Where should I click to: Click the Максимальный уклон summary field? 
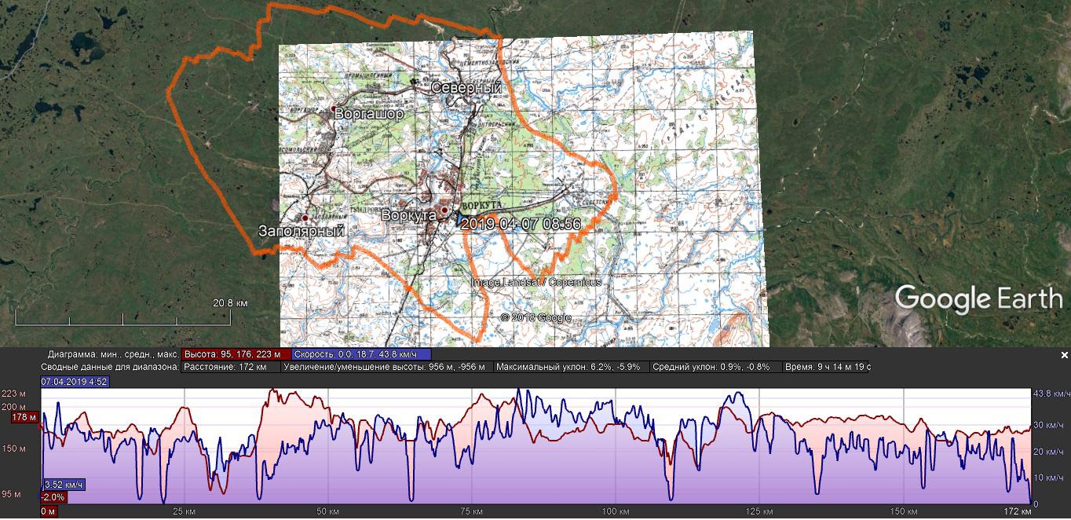pos(572,367)
